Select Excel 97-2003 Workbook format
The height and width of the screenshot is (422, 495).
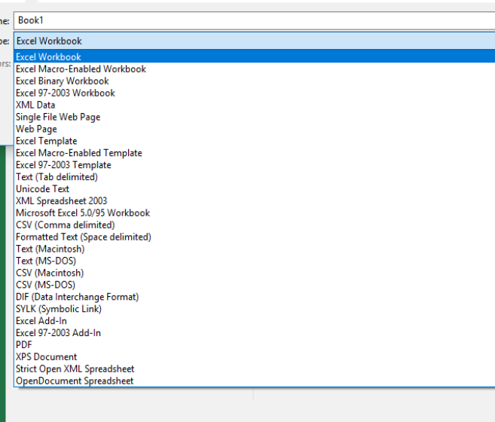255,93
